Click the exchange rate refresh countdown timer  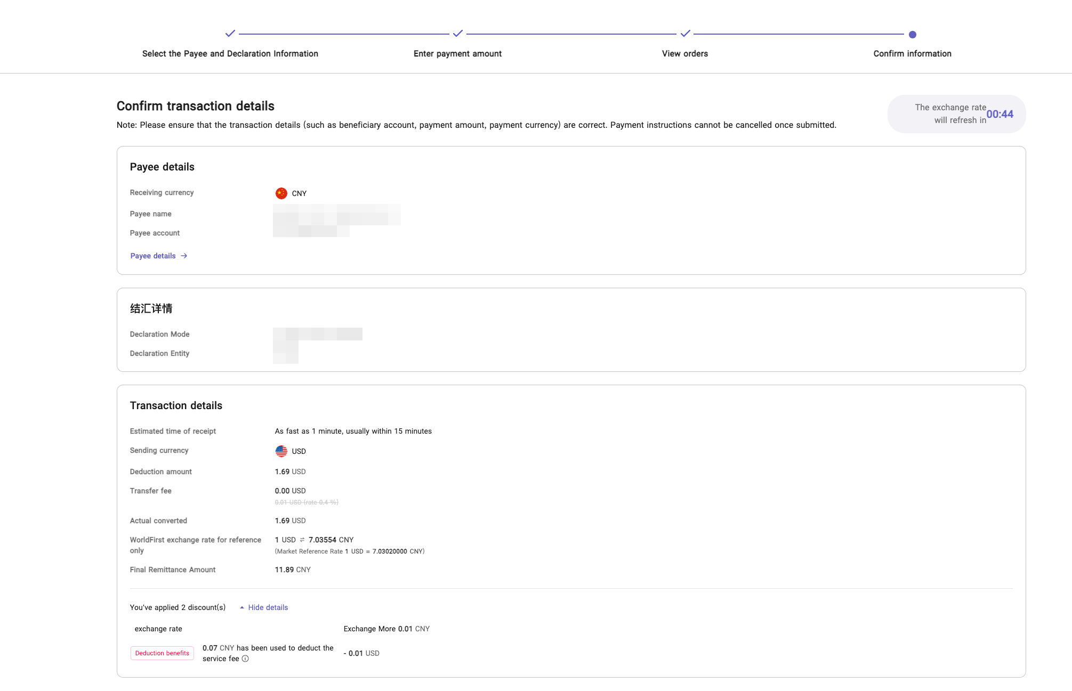(x=1000, y=115)
